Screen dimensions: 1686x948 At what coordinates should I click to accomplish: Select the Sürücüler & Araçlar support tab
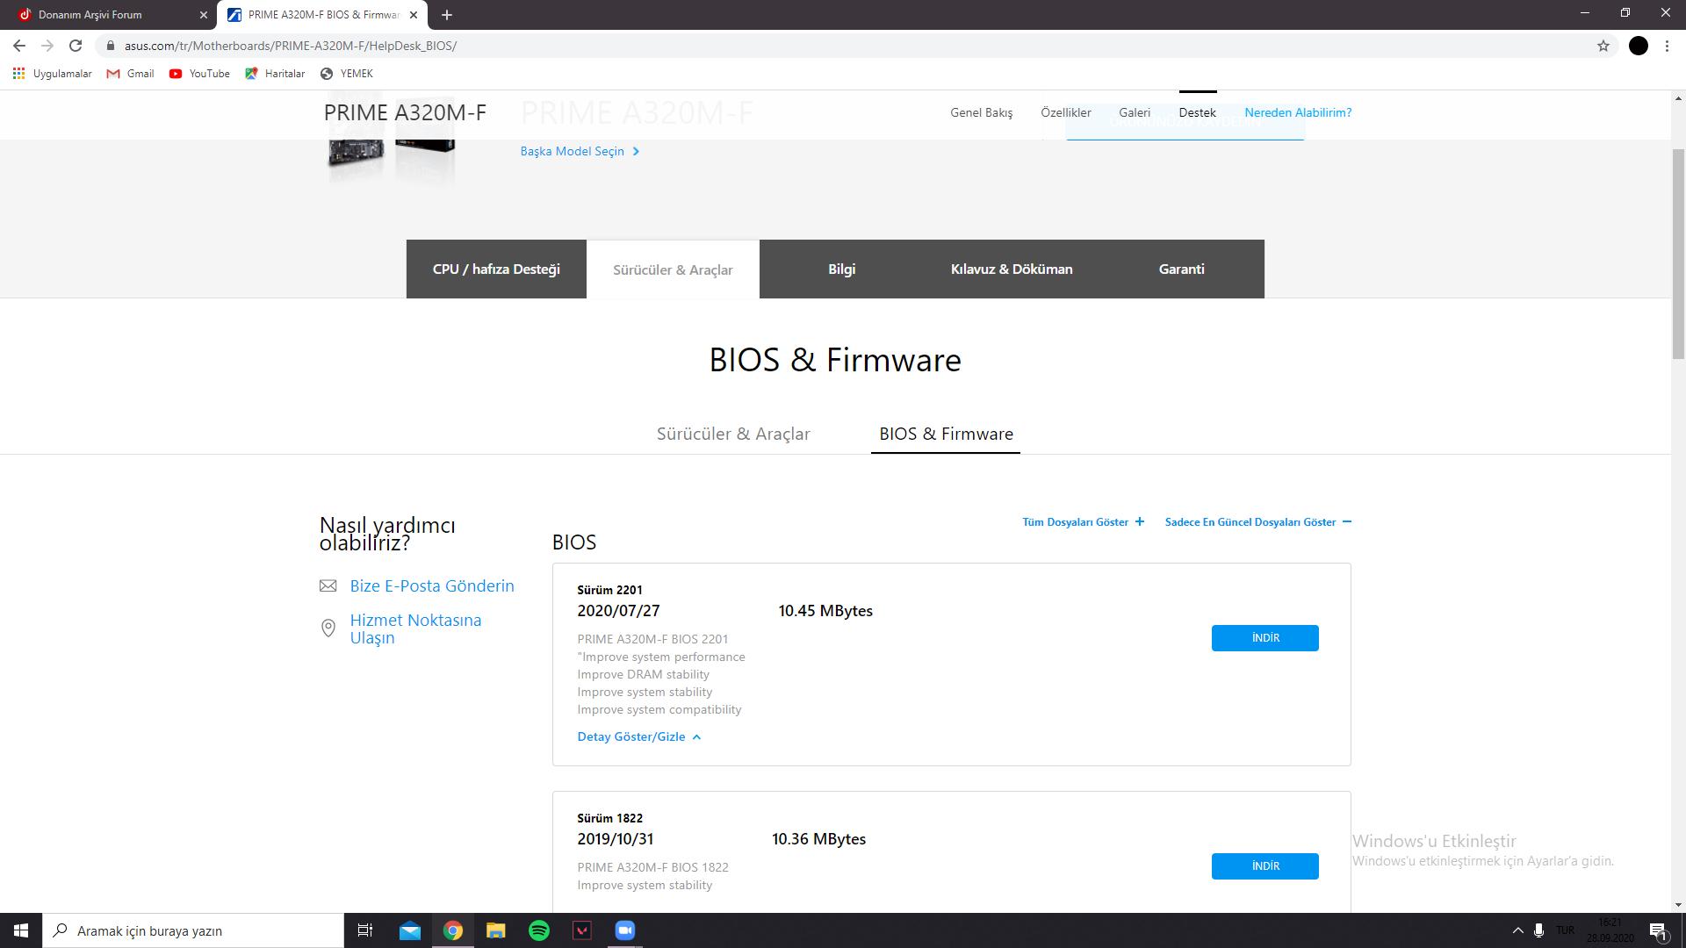pyautogui.click(x=673, y=269)
